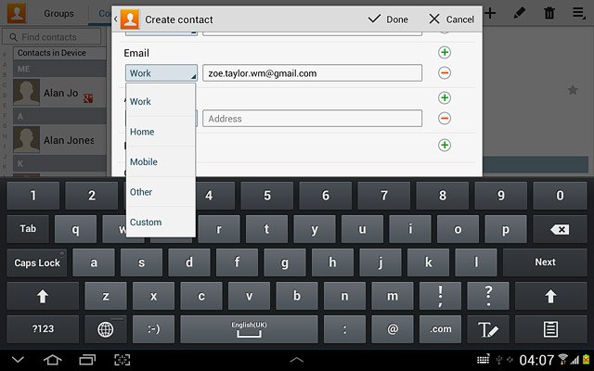Image resolution: width=594 pixels, height=371 pixels.
Task: Remove the email entry with minus icon
Action: pos(445,72)
